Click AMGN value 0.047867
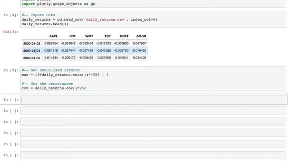The height and width of the screenshot is (162, 288). [x=139, y=43]
